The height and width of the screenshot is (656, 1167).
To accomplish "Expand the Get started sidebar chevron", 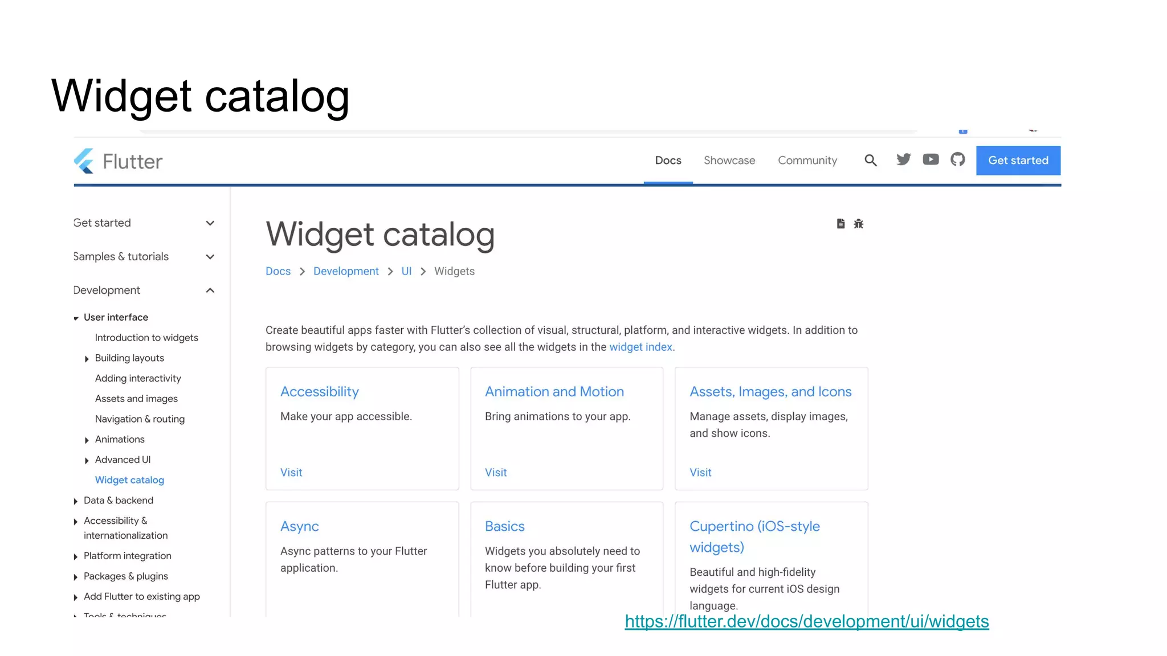I will coord(210,223).
